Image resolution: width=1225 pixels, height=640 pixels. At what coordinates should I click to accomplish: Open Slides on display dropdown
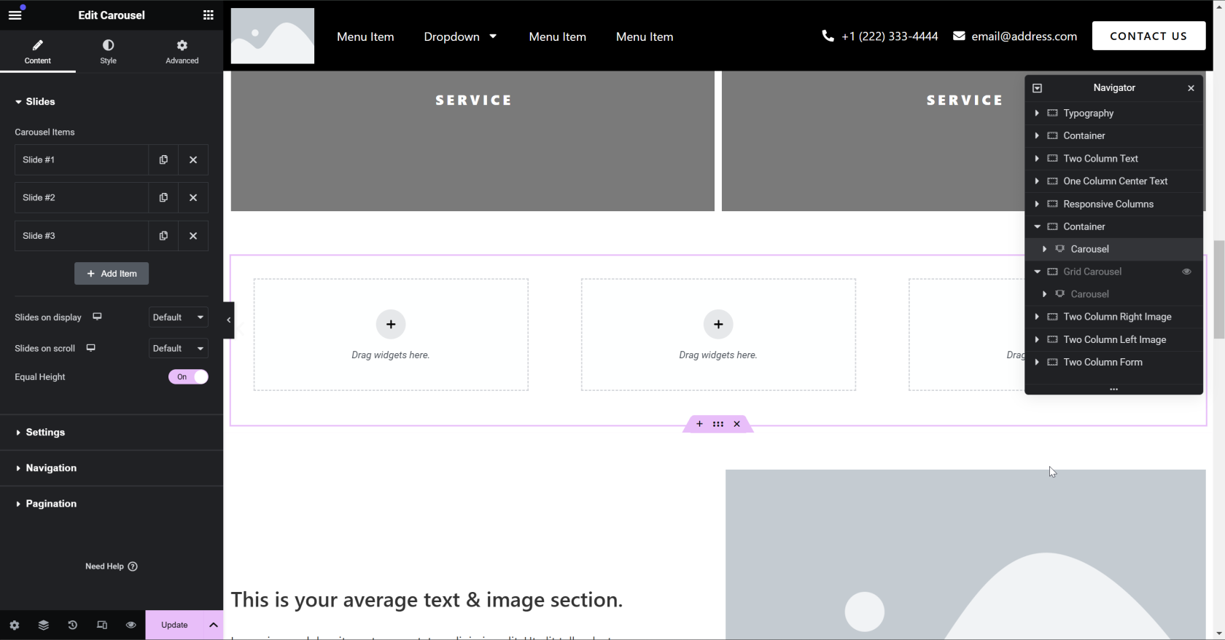coord(178,317)
